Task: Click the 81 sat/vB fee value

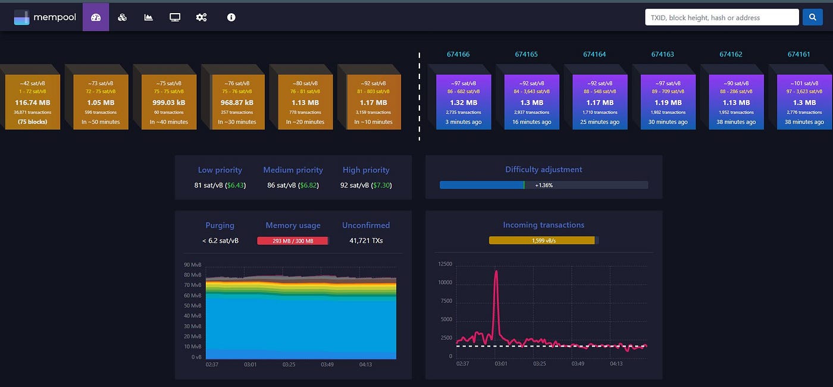Action: [x=220, y=185]
